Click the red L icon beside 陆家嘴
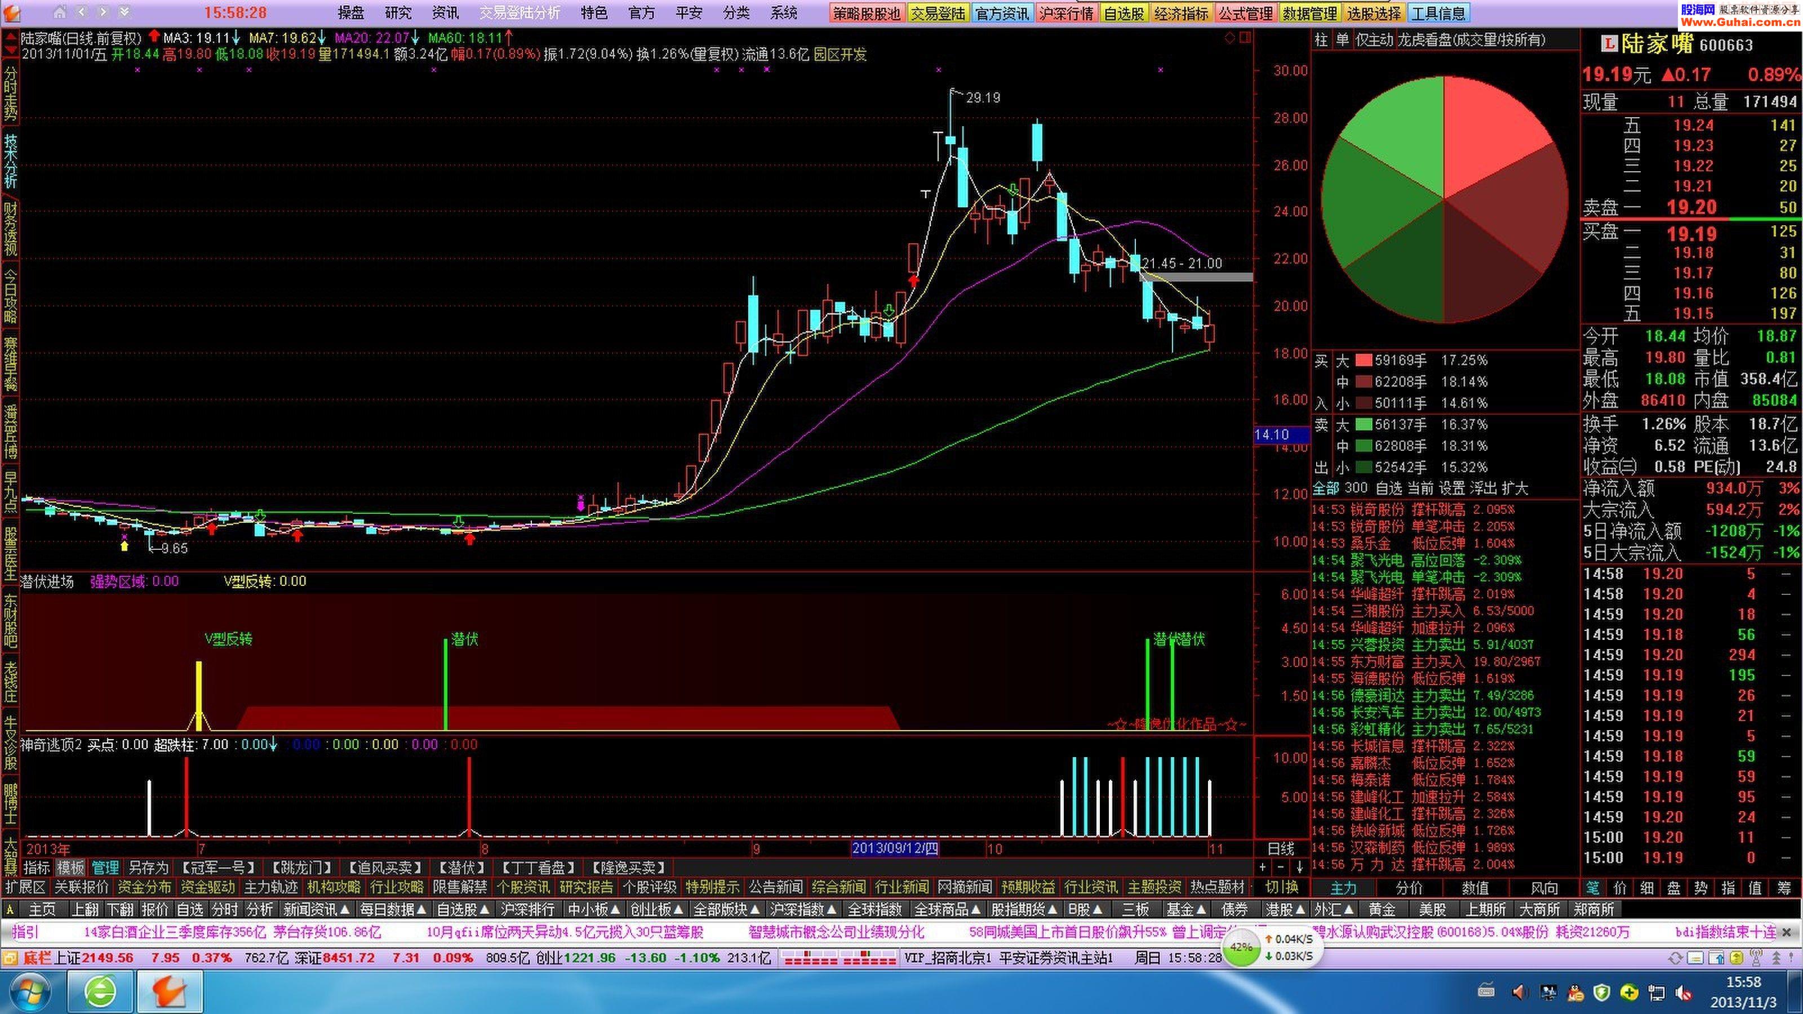 [1609, 45]
